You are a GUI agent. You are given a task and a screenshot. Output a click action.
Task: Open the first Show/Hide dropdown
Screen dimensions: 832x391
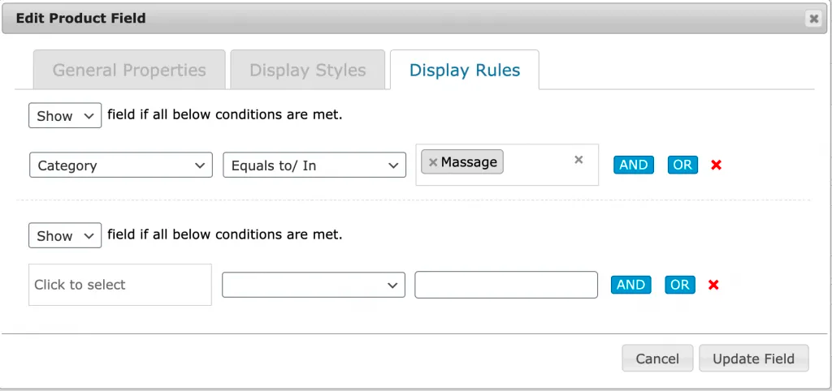pos(65,116)
